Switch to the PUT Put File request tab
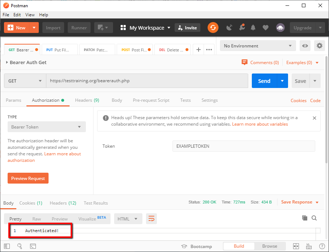Image resolution: width=329 pixels, height=252 pixels. tap(59, 50)
